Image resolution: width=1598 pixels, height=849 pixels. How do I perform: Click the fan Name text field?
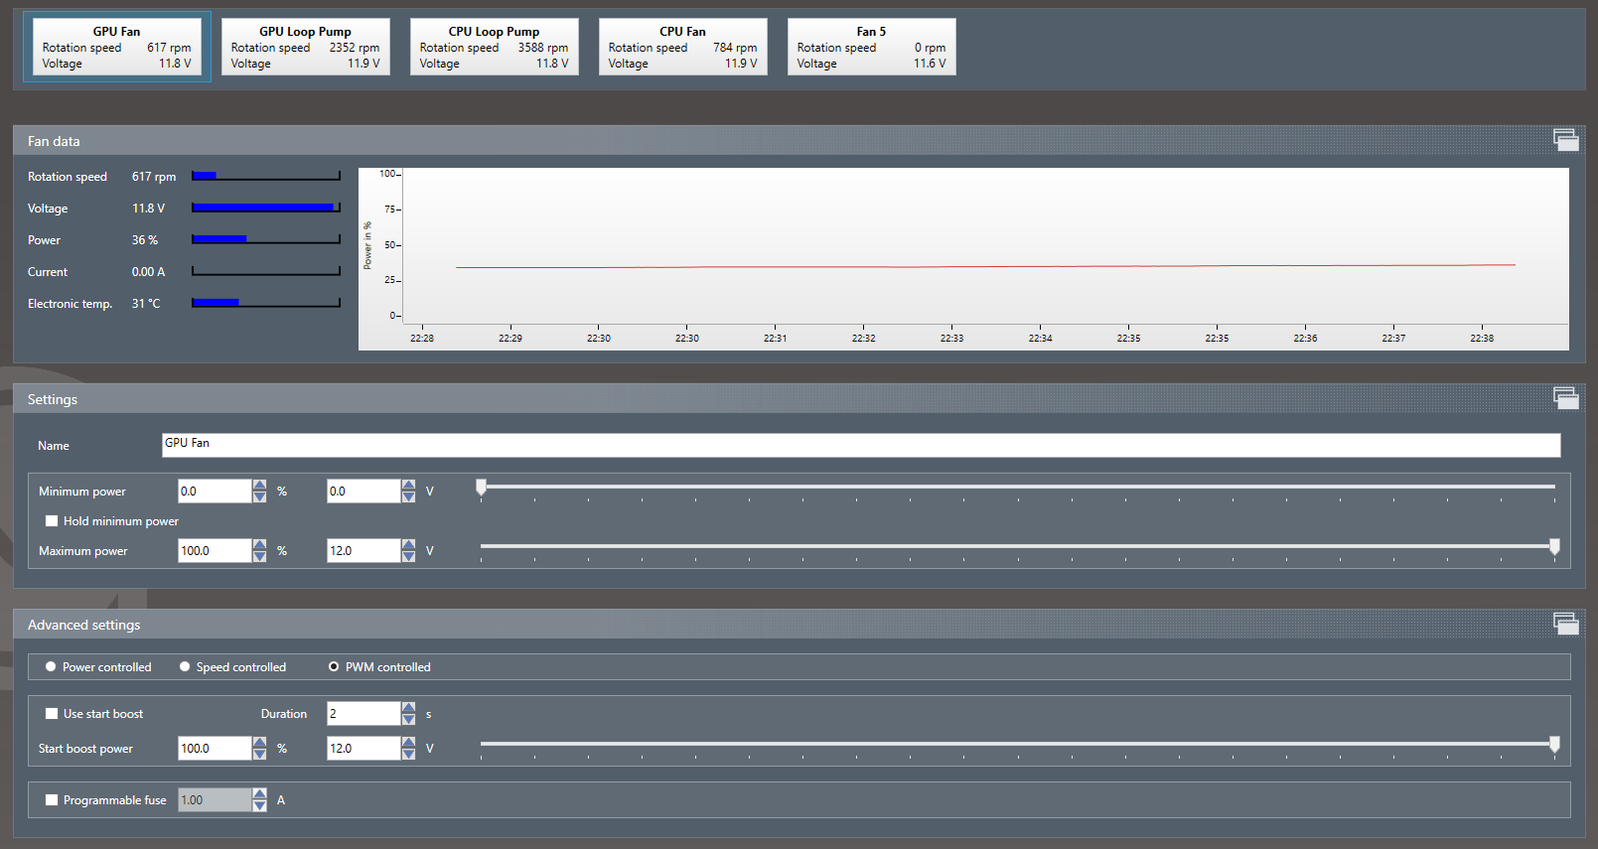click(x=860, y=445)
